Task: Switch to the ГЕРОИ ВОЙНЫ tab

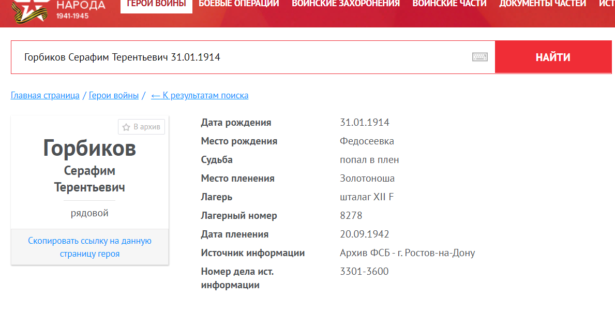Action: tap(156, 4)
